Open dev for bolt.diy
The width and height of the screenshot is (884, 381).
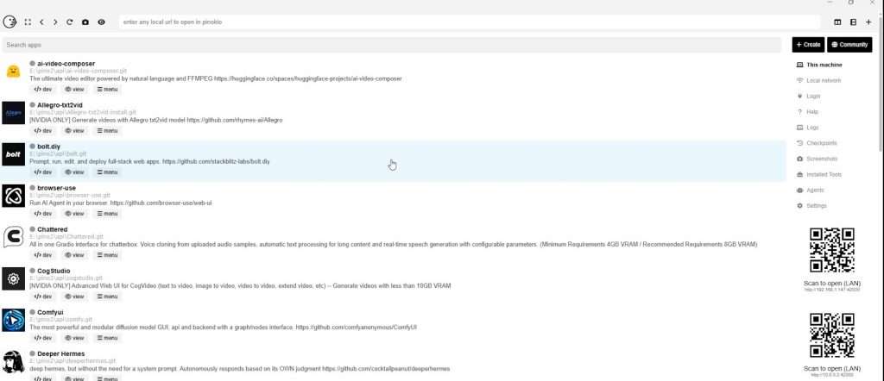(x=43, y=172)
